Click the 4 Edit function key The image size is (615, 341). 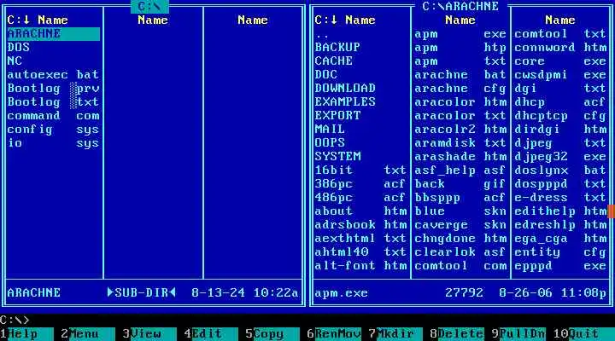(x=211, y=334)
